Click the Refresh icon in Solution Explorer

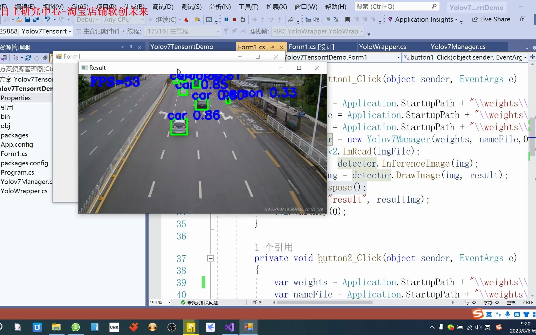tap(28, 58)
